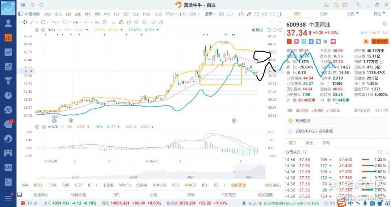
Task: Toggle the bottom panel collapse icon
Action: 20,195
